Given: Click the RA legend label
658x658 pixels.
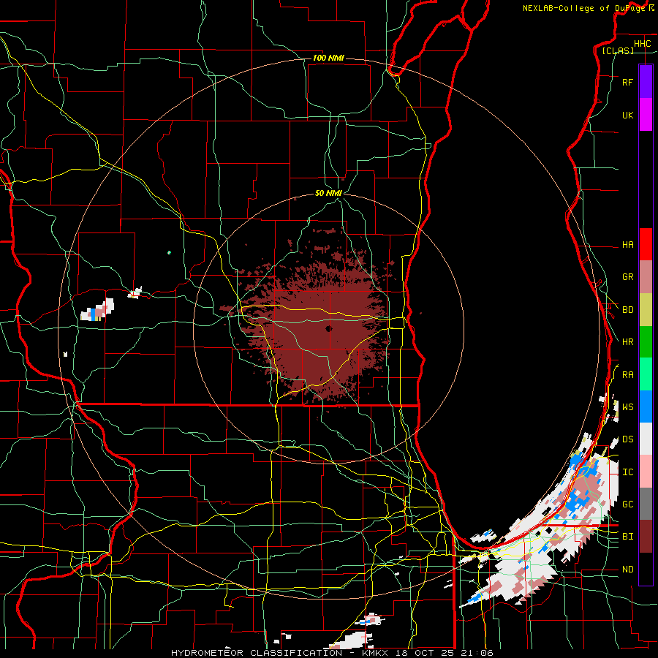Looking at the screenshot, I should 627,375.
